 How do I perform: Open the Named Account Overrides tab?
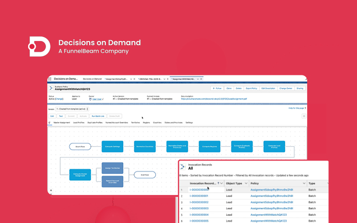pos(117,123)
